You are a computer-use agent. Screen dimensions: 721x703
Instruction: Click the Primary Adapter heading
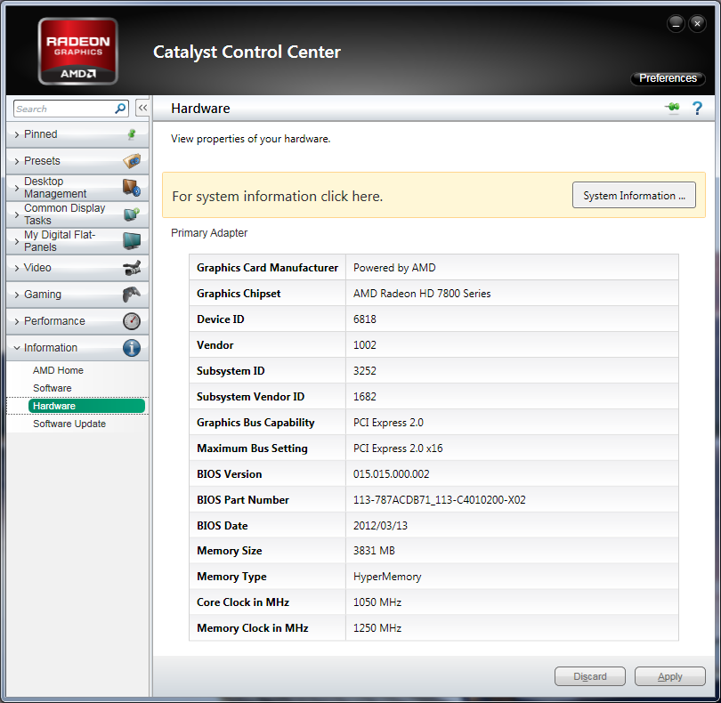[x=209, y=233]
